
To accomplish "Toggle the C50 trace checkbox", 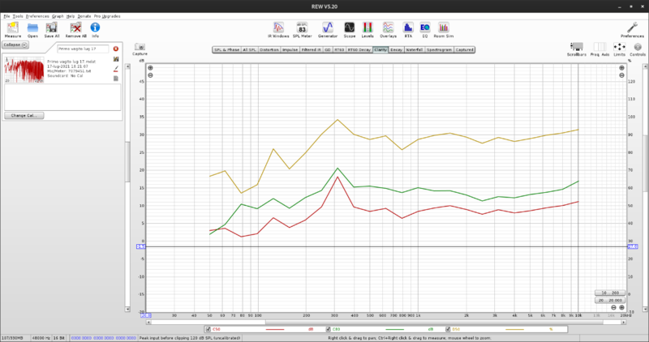I will [x=208, y=329].
